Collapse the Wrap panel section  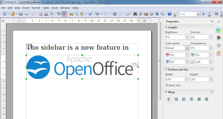point(166,92)
